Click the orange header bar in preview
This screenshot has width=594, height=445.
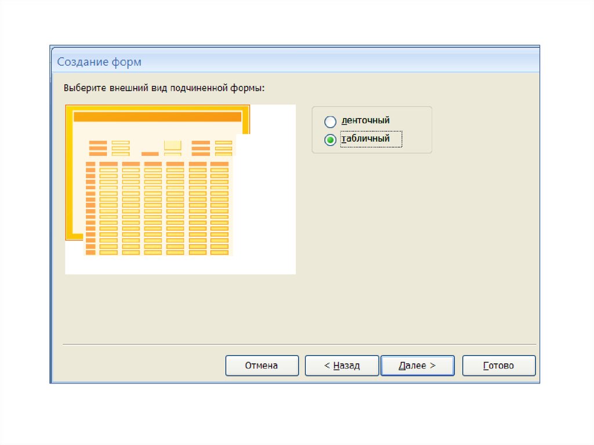[x=157, y=117]
